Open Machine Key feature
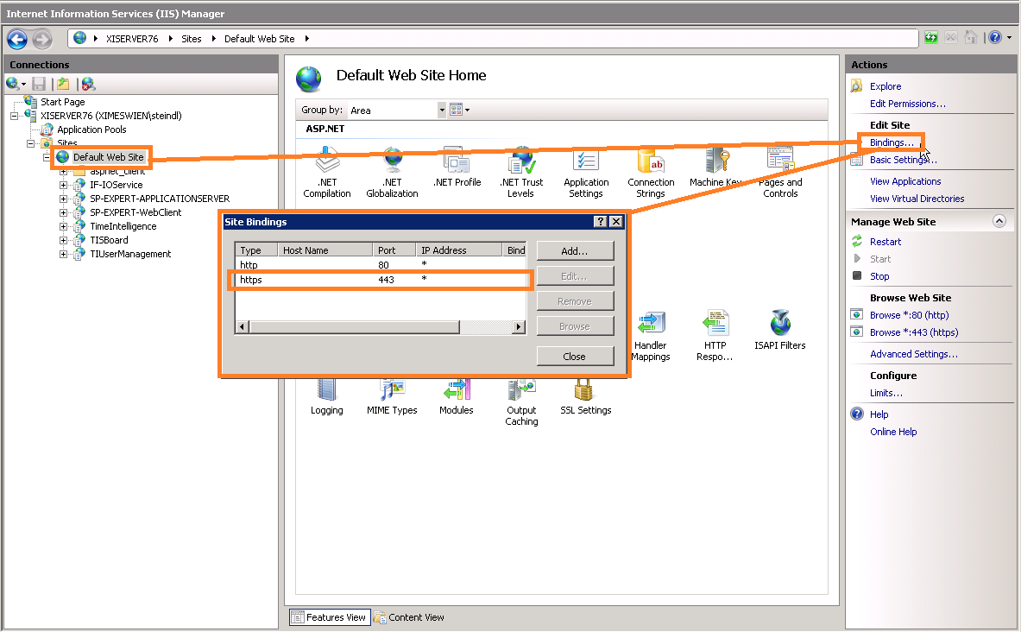 pos(715,168)
